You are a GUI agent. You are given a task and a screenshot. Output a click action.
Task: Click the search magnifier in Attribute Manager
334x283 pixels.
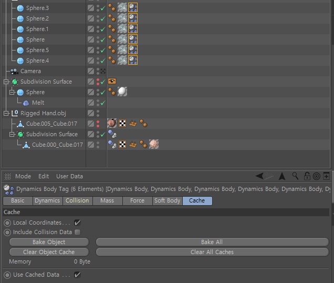(295, 176)
